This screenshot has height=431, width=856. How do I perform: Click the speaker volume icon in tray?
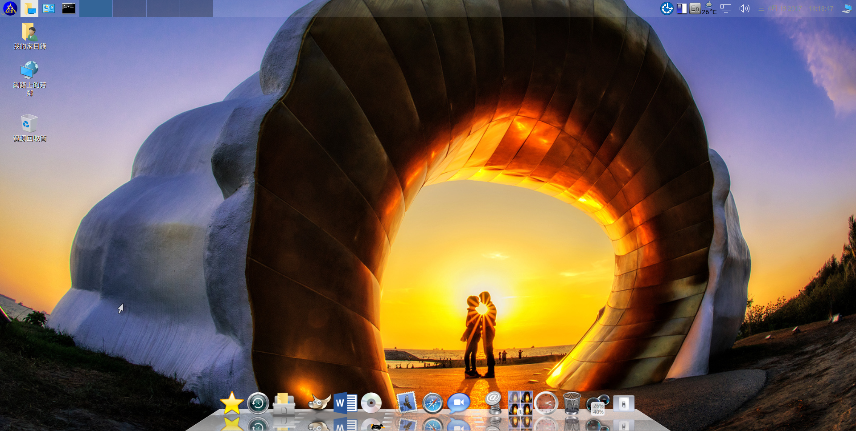[744, 8]
